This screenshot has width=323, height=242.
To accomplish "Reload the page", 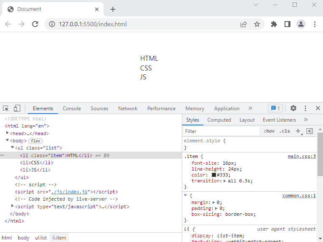I will click(35, 24).
